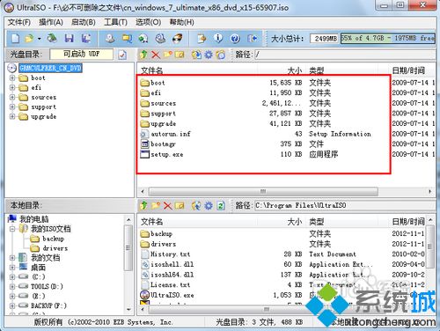Click the image pane path field showing /
This screenshot has width=440, height=331.
[x=345, y=55]
